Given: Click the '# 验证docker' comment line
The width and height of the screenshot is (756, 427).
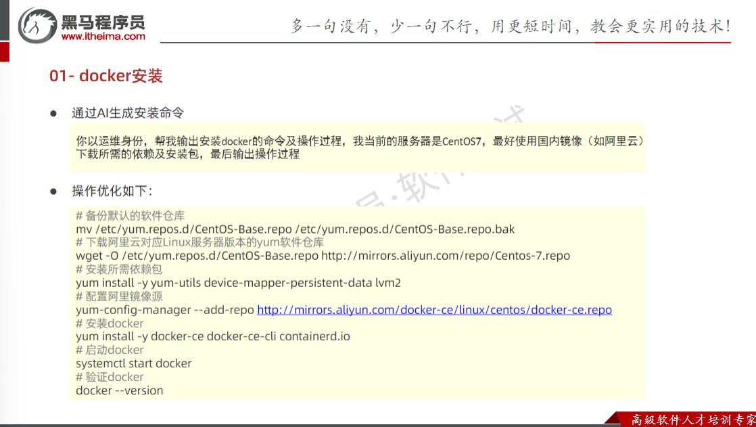Looking at the screenshot, I should point(110,377).
